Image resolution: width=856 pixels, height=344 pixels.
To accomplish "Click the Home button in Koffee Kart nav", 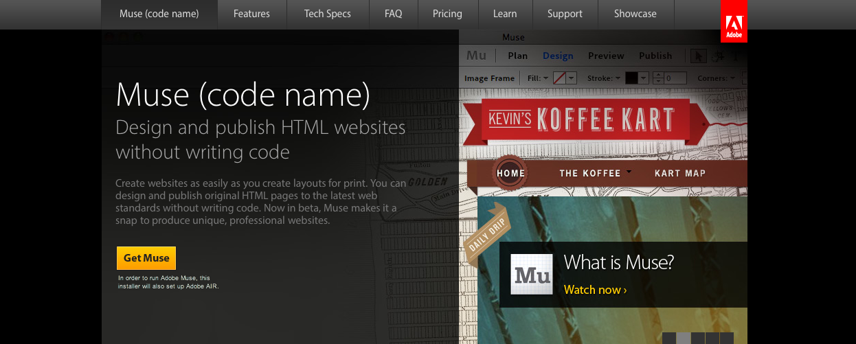I will coord(510,173).
